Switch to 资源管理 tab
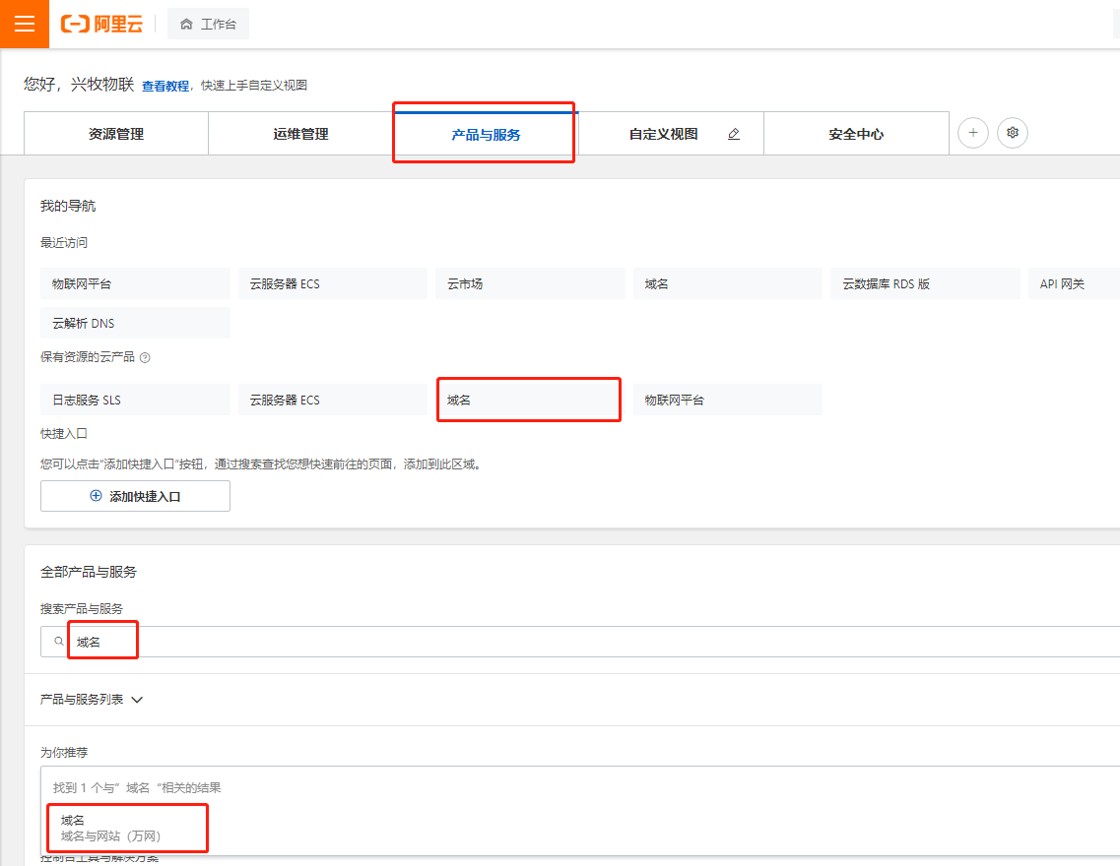1120x866 pixels. click(116, 134)
